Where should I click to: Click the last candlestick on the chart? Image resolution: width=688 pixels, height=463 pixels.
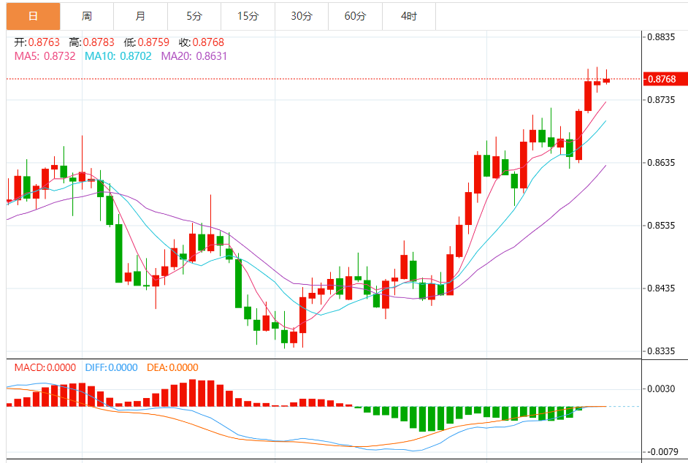coord(606,80)
